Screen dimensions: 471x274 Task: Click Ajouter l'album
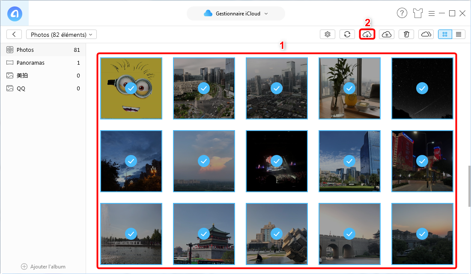click(43, 266)
